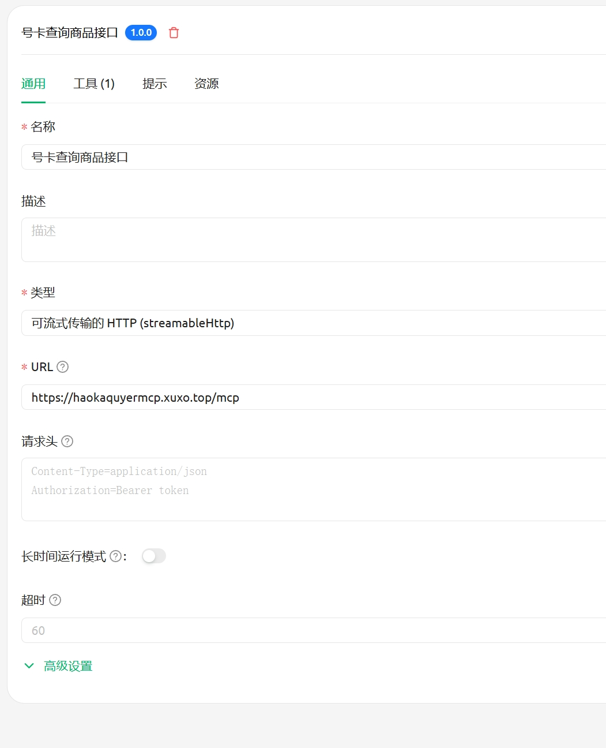Open the 资源 tab

click(206, 84)
